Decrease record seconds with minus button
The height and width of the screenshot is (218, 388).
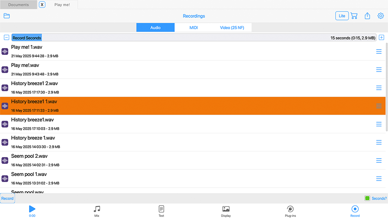6,37
